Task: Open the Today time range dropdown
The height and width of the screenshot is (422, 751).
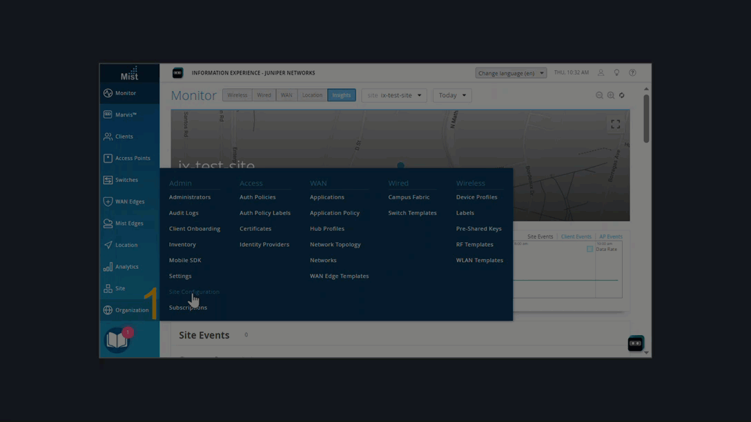Action: [452, 95]
